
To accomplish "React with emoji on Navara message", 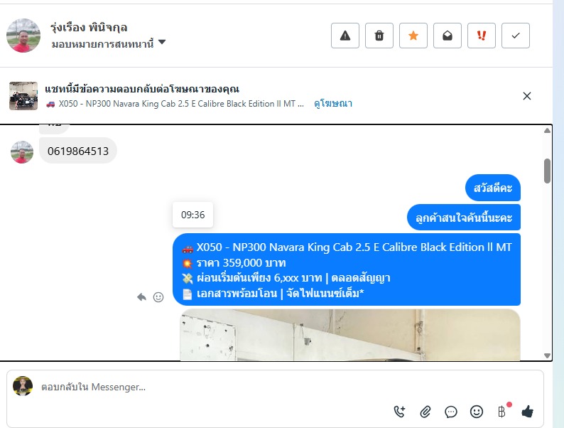I will click(158, 297).
